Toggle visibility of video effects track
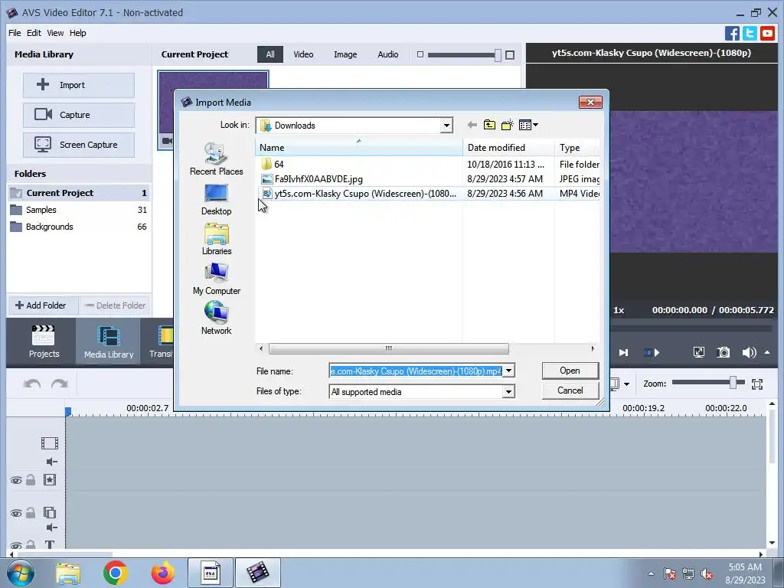The image size is (784, 588). coord(16,481)
